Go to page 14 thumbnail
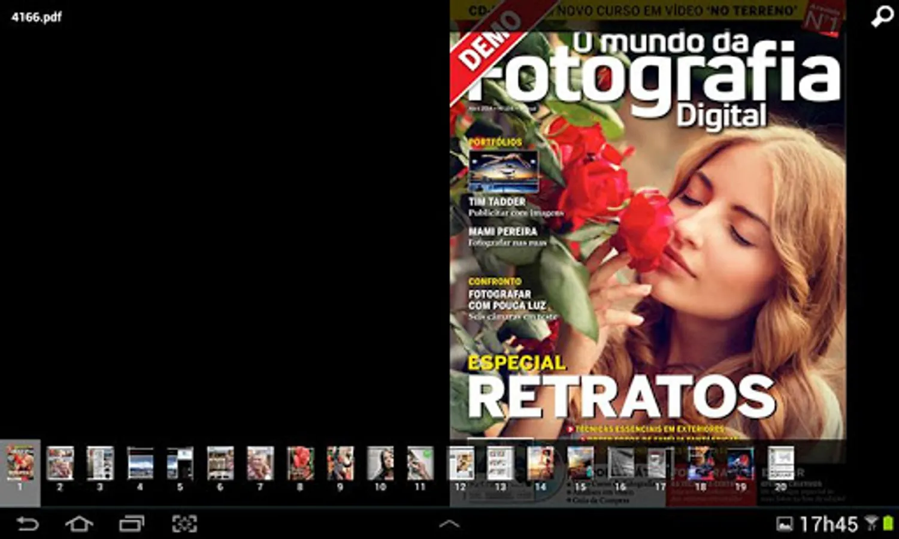 point(541,463)
